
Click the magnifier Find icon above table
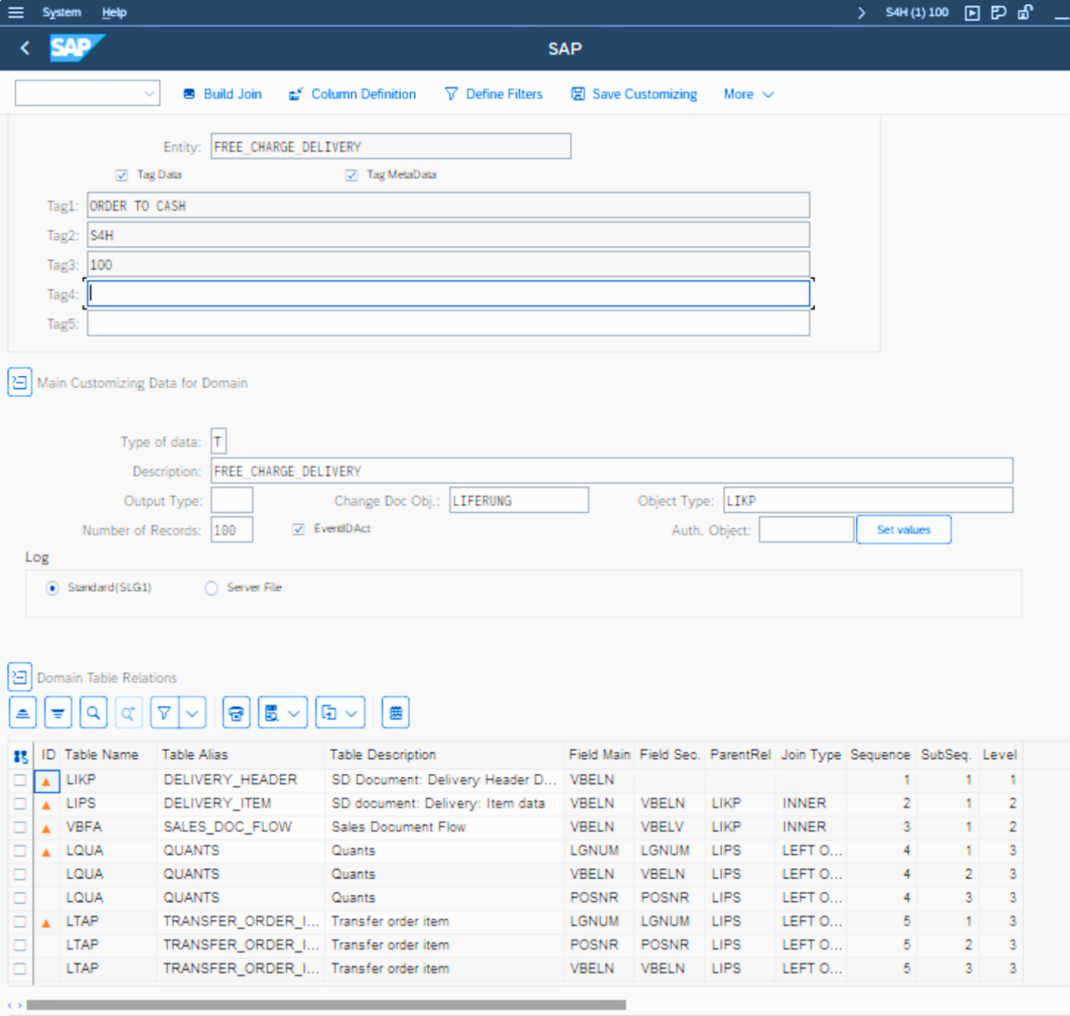tap(93, 713)
